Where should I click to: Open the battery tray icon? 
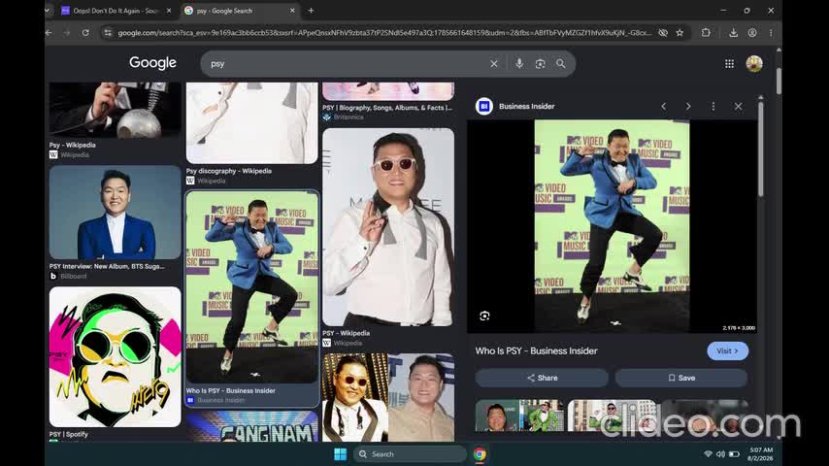(x=734, y=453)
